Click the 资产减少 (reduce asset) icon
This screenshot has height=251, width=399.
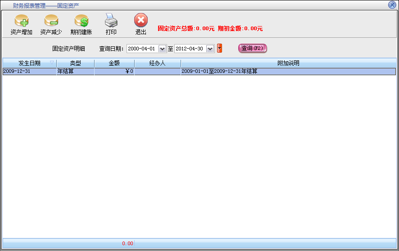[x=51, y=21]
